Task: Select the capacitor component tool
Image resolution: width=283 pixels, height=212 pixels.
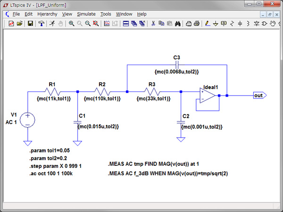Action: click(240, 23)
